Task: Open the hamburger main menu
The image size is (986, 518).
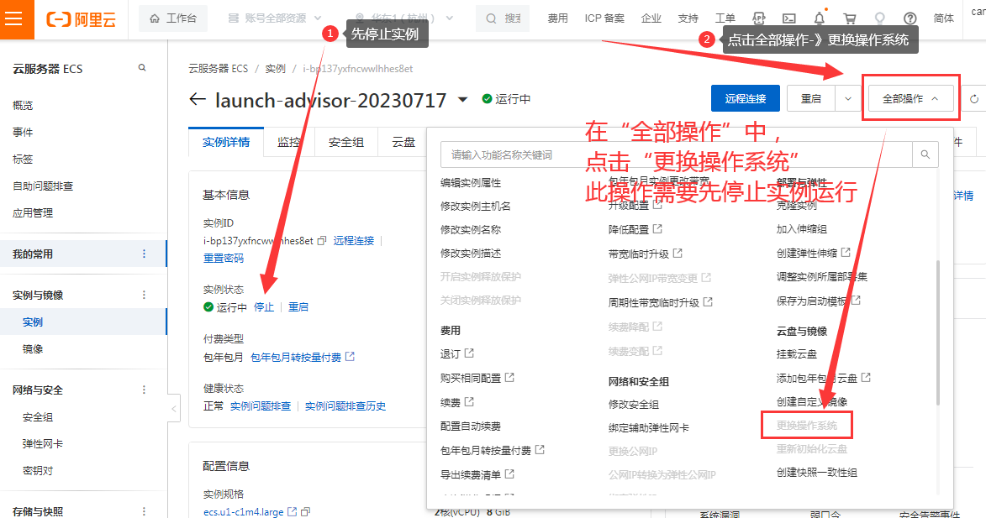Action: 14,18
